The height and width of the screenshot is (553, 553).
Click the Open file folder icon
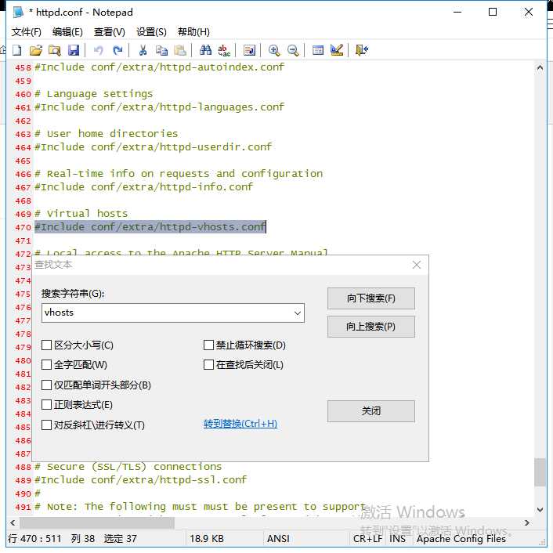point(35,50)
